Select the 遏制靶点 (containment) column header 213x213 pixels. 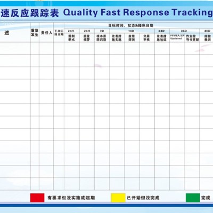pos(71,39)
